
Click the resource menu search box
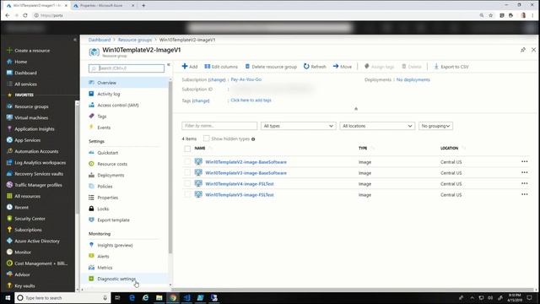click(x=127, y=68)
